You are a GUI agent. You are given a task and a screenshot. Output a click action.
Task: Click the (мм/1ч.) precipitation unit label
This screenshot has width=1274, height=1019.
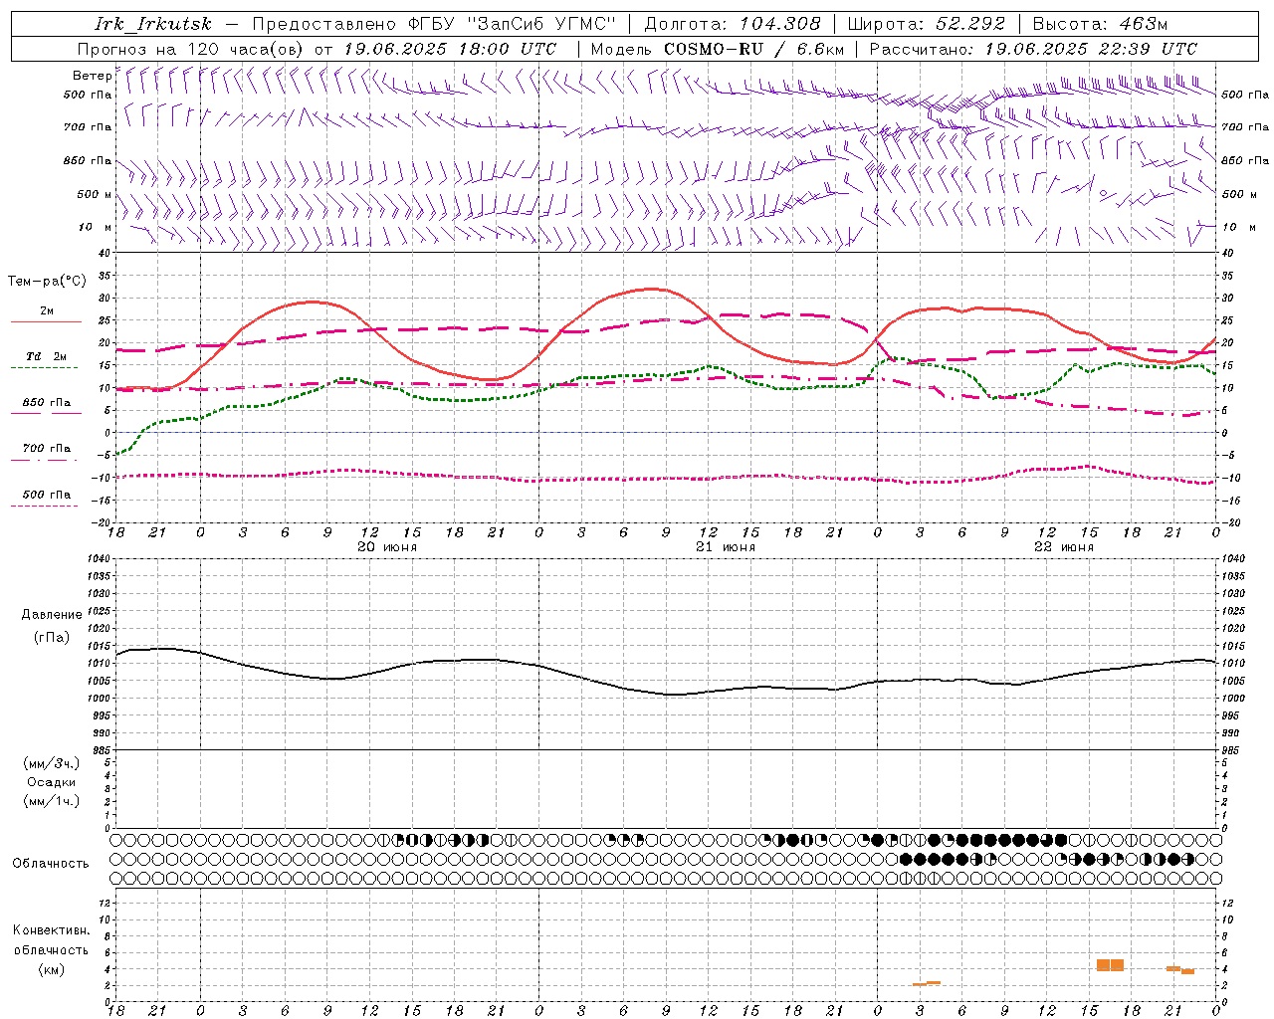tap(52, 801)
